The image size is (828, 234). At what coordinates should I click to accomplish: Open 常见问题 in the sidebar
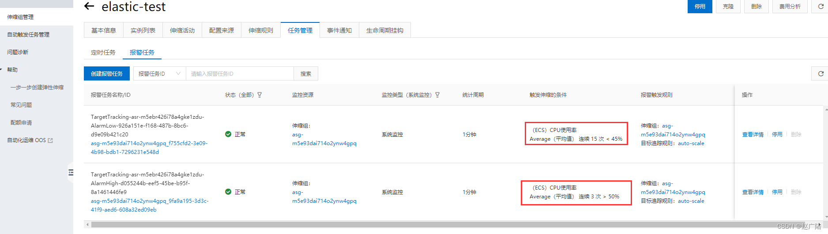pos(21,105)
